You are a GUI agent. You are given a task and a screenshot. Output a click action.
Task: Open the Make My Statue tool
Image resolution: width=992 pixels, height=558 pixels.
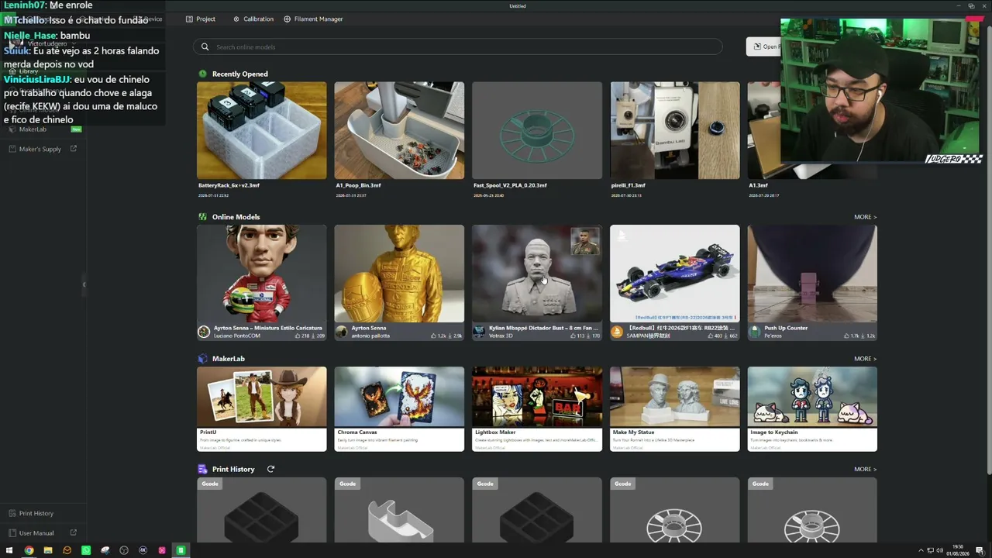point(675,409)
